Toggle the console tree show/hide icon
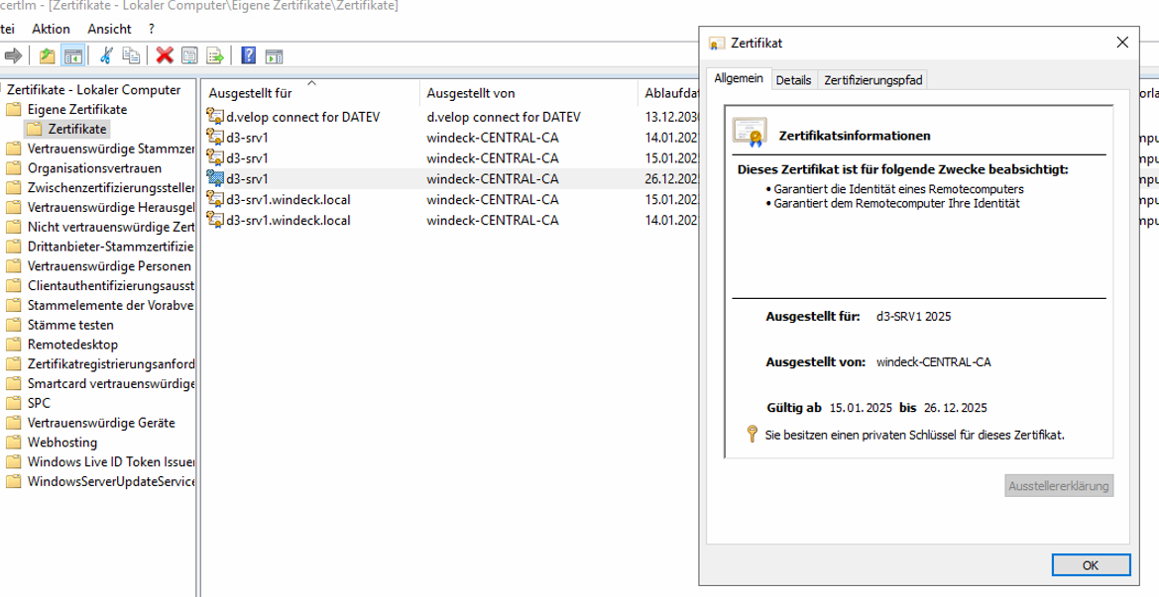This screenshot has height=597, width=1159. 72,55
